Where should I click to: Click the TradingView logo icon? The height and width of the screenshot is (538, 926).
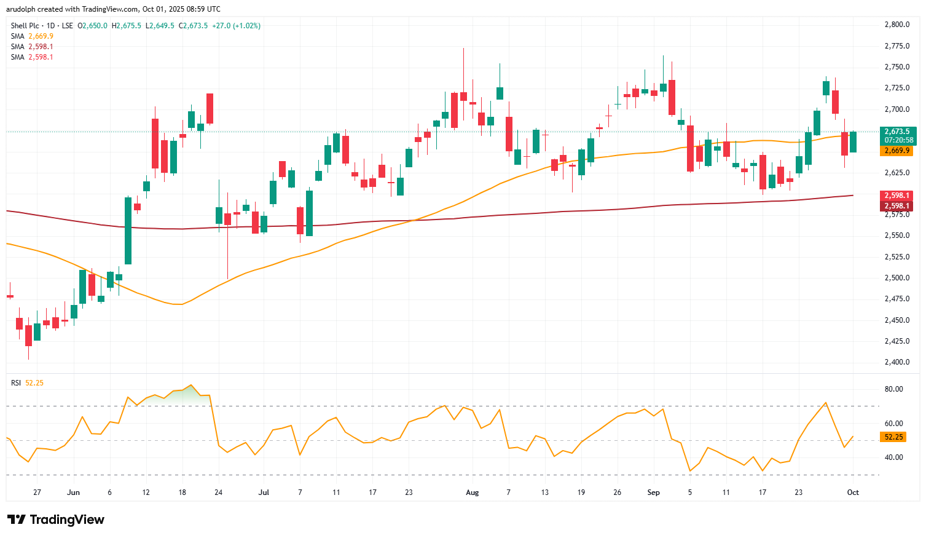click(17, 520)
